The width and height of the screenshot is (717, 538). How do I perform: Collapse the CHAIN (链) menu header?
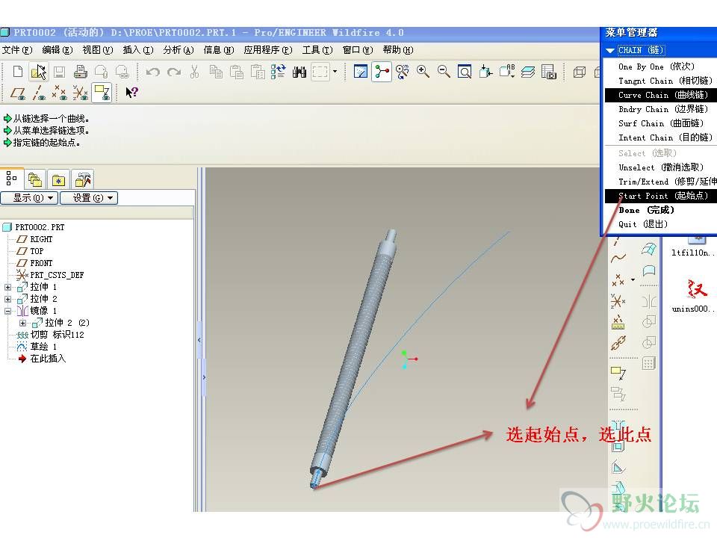tap(609, 50)
